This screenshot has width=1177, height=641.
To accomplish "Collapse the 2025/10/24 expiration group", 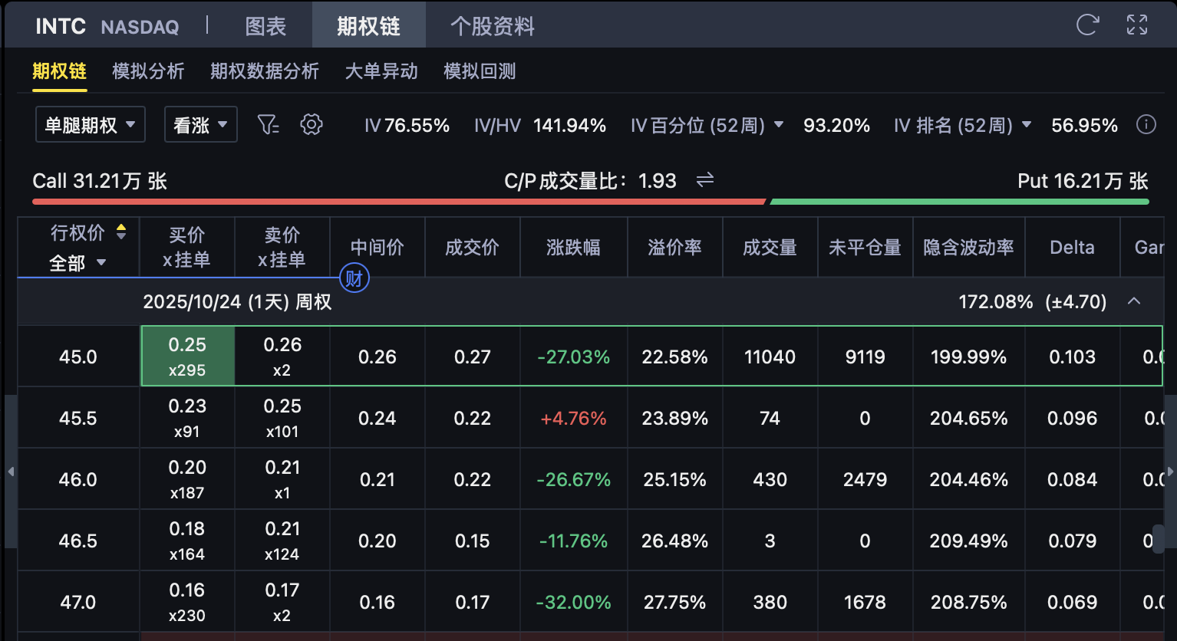I will coord(1133,301).
